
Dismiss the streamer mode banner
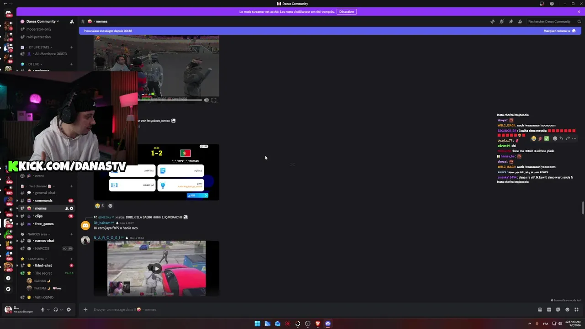point(579,11)
